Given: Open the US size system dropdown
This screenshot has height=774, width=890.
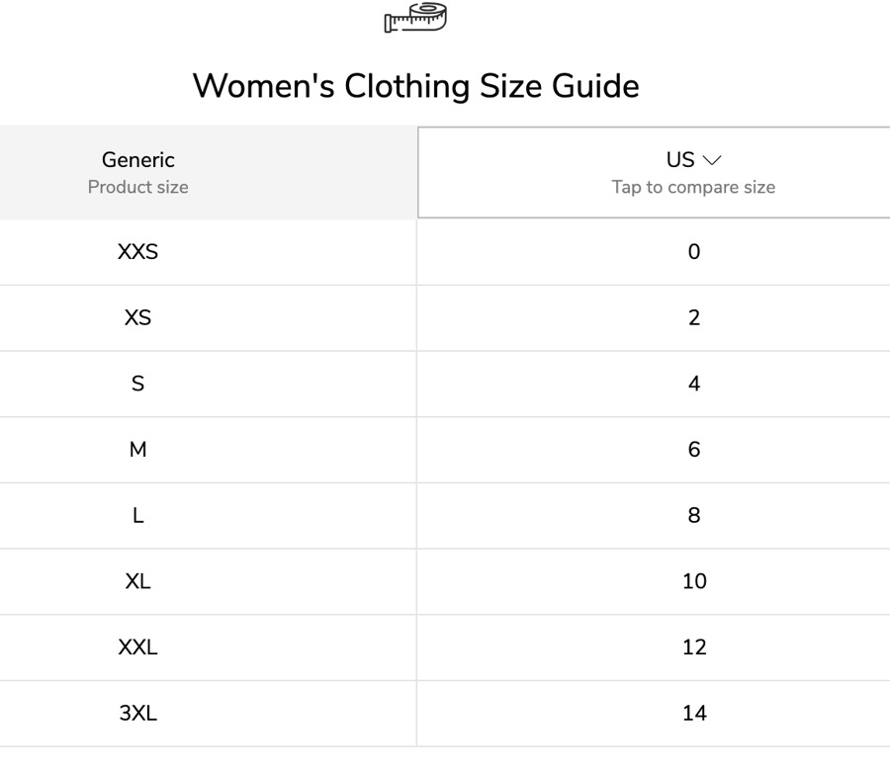Looking at the screenshot, I should [x=654, y=172].
